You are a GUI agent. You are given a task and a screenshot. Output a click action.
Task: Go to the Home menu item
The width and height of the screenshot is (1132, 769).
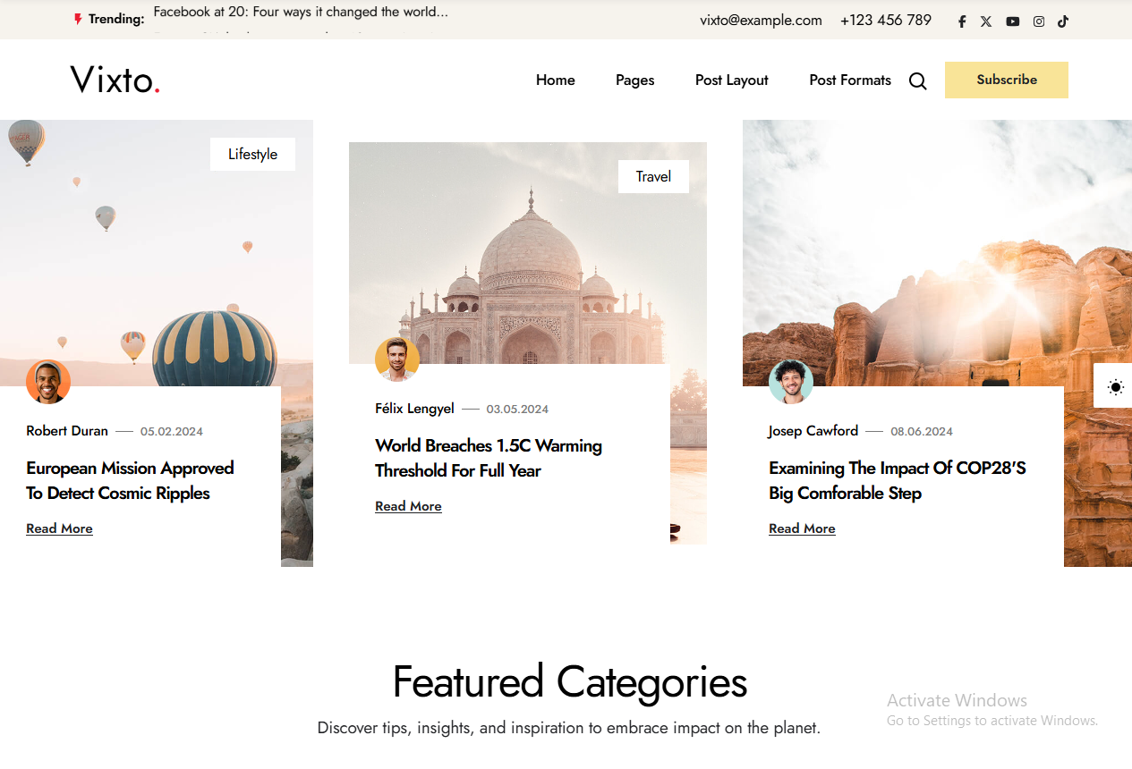[x=556, y=80]
